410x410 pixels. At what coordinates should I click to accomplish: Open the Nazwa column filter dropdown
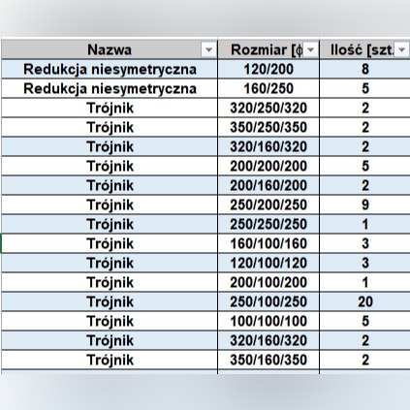[x=208, y=50]
